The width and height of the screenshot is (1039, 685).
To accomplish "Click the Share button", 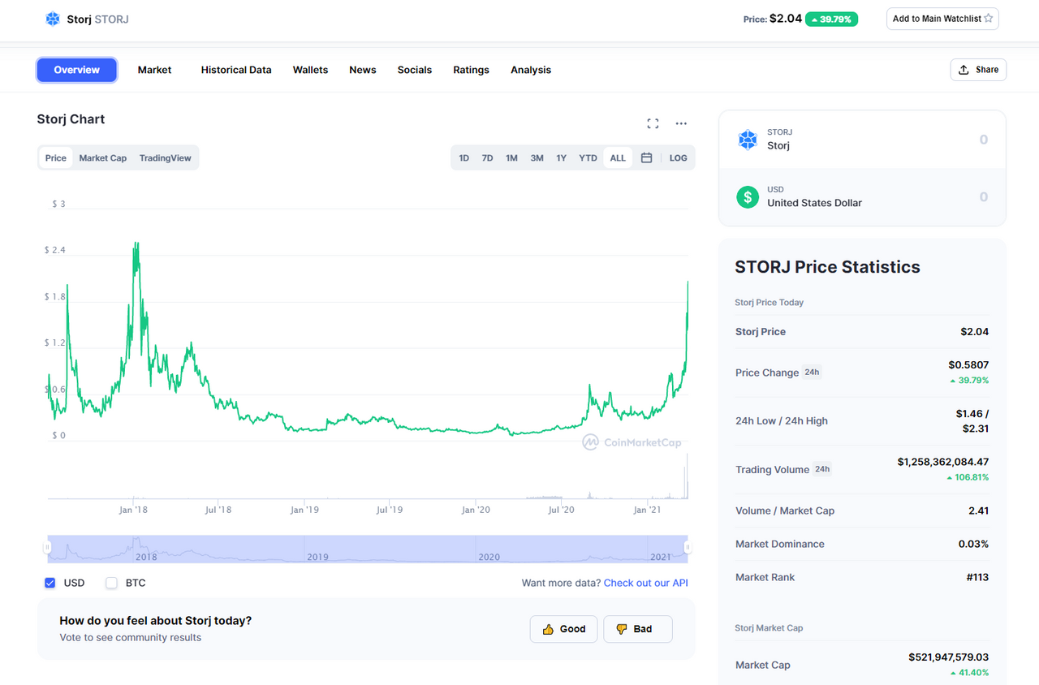I will 978,70.
